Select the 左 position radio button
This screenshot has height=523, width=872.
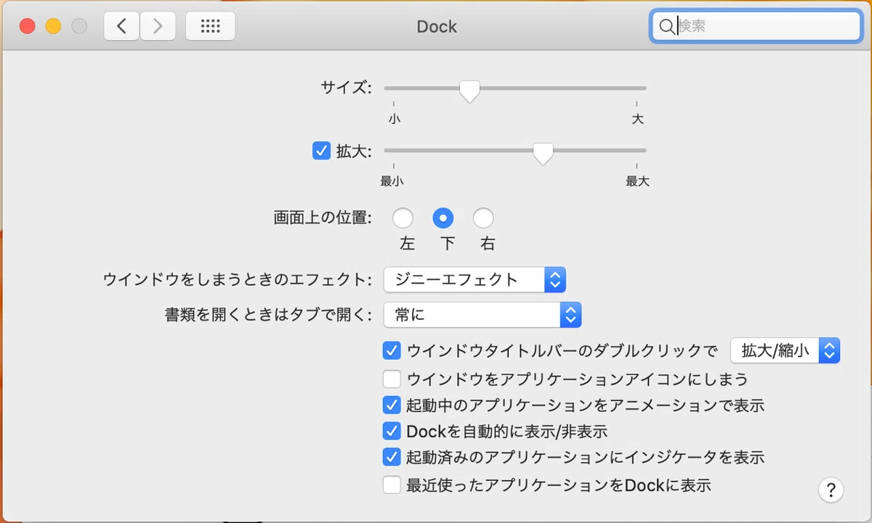tap(403, 218)
